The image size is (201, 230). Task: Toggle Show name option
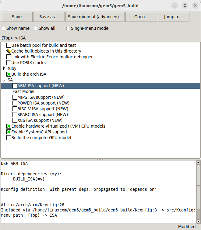(x=4, y=28)
